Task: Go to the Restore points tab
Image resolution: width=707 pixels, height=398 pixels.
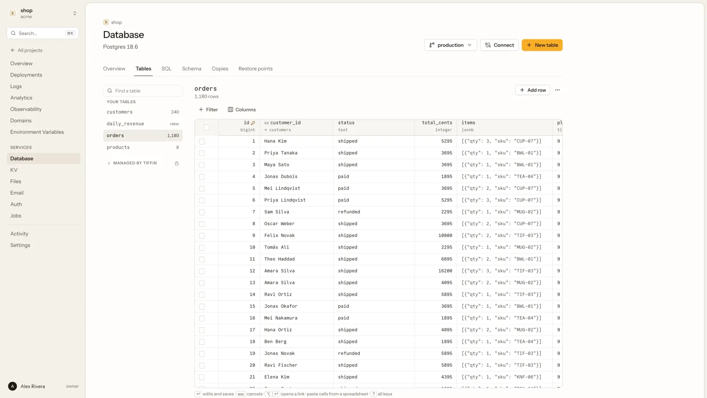Action: [255, 69]
